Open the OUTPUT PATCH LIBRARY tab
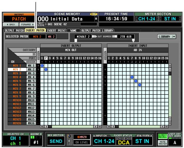The height and width of the screenshot is (148, 184). click(x=97, y=30)
